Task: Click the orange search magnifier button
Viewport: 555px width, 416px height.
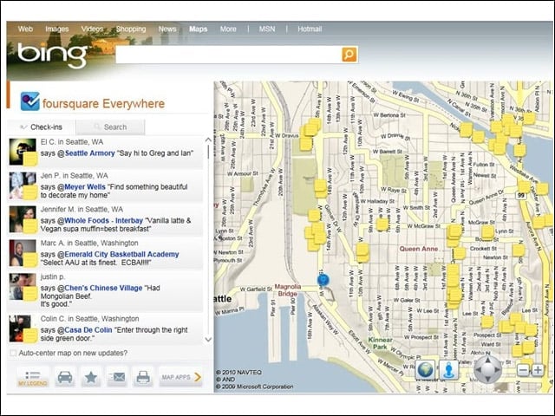Action: click(x=349, y=55)
